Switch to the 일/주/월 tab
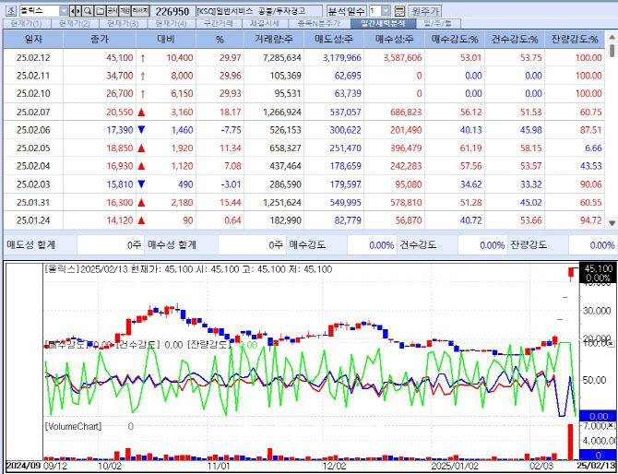618x474 pixels. 434,23
